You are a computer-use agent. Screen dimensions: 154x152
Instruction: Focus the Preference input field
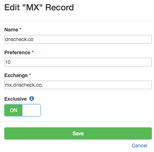78,62
